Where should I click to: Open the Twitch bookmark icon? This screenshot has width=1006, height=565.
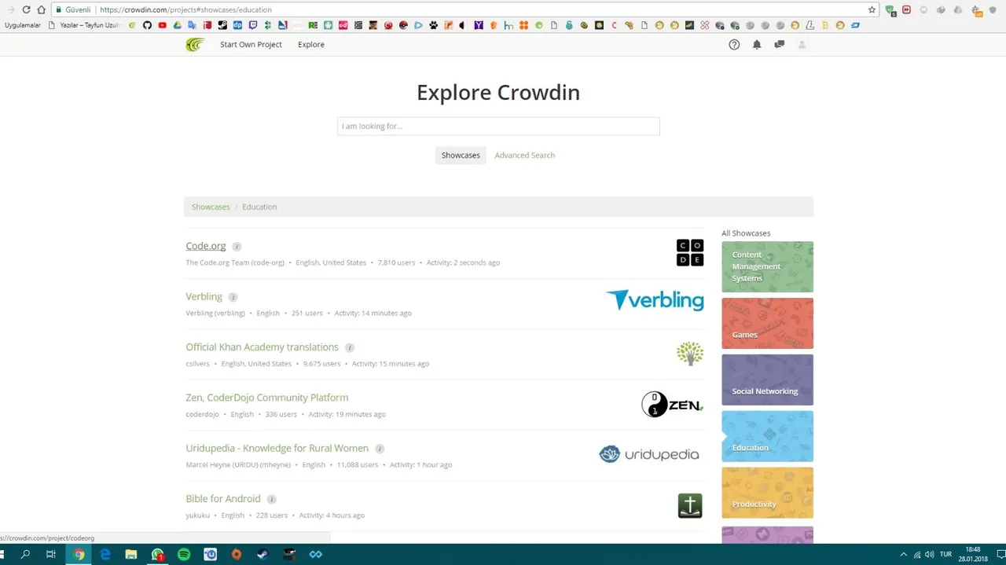252,25
